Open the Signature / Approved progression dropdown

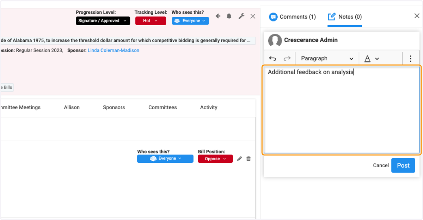click(x=103, y=21)
